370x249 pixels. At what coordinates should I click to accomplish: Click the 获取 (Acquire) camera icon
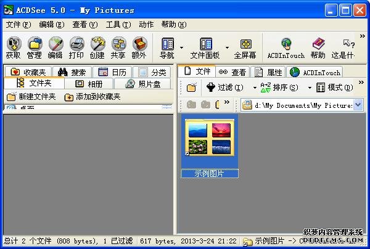(14, 44)
